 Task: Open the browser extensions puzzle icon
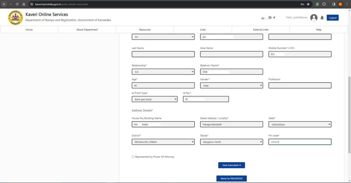tap(324, 4)
